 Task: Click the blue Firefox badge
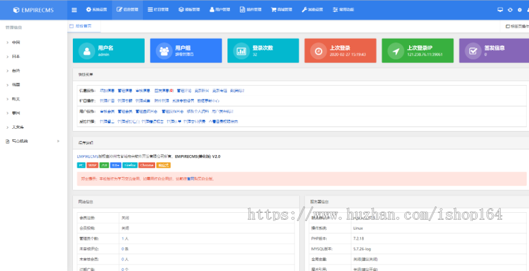tap(130, 165)
